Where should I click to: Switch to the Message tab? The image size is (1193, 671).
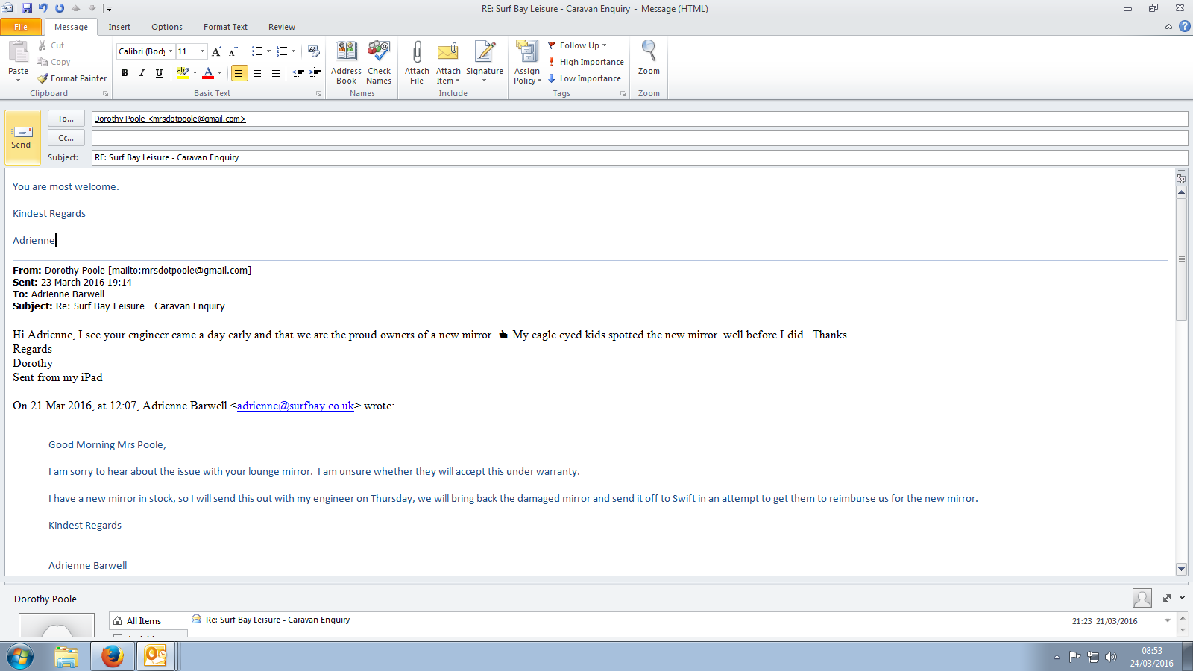click(71, 27)
